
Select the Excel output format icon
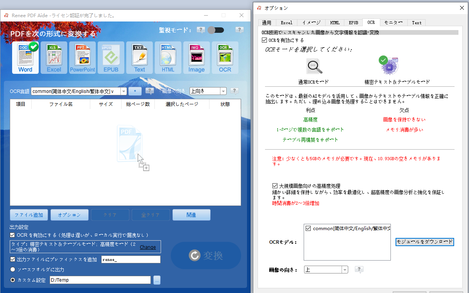(x=54, y=58)
